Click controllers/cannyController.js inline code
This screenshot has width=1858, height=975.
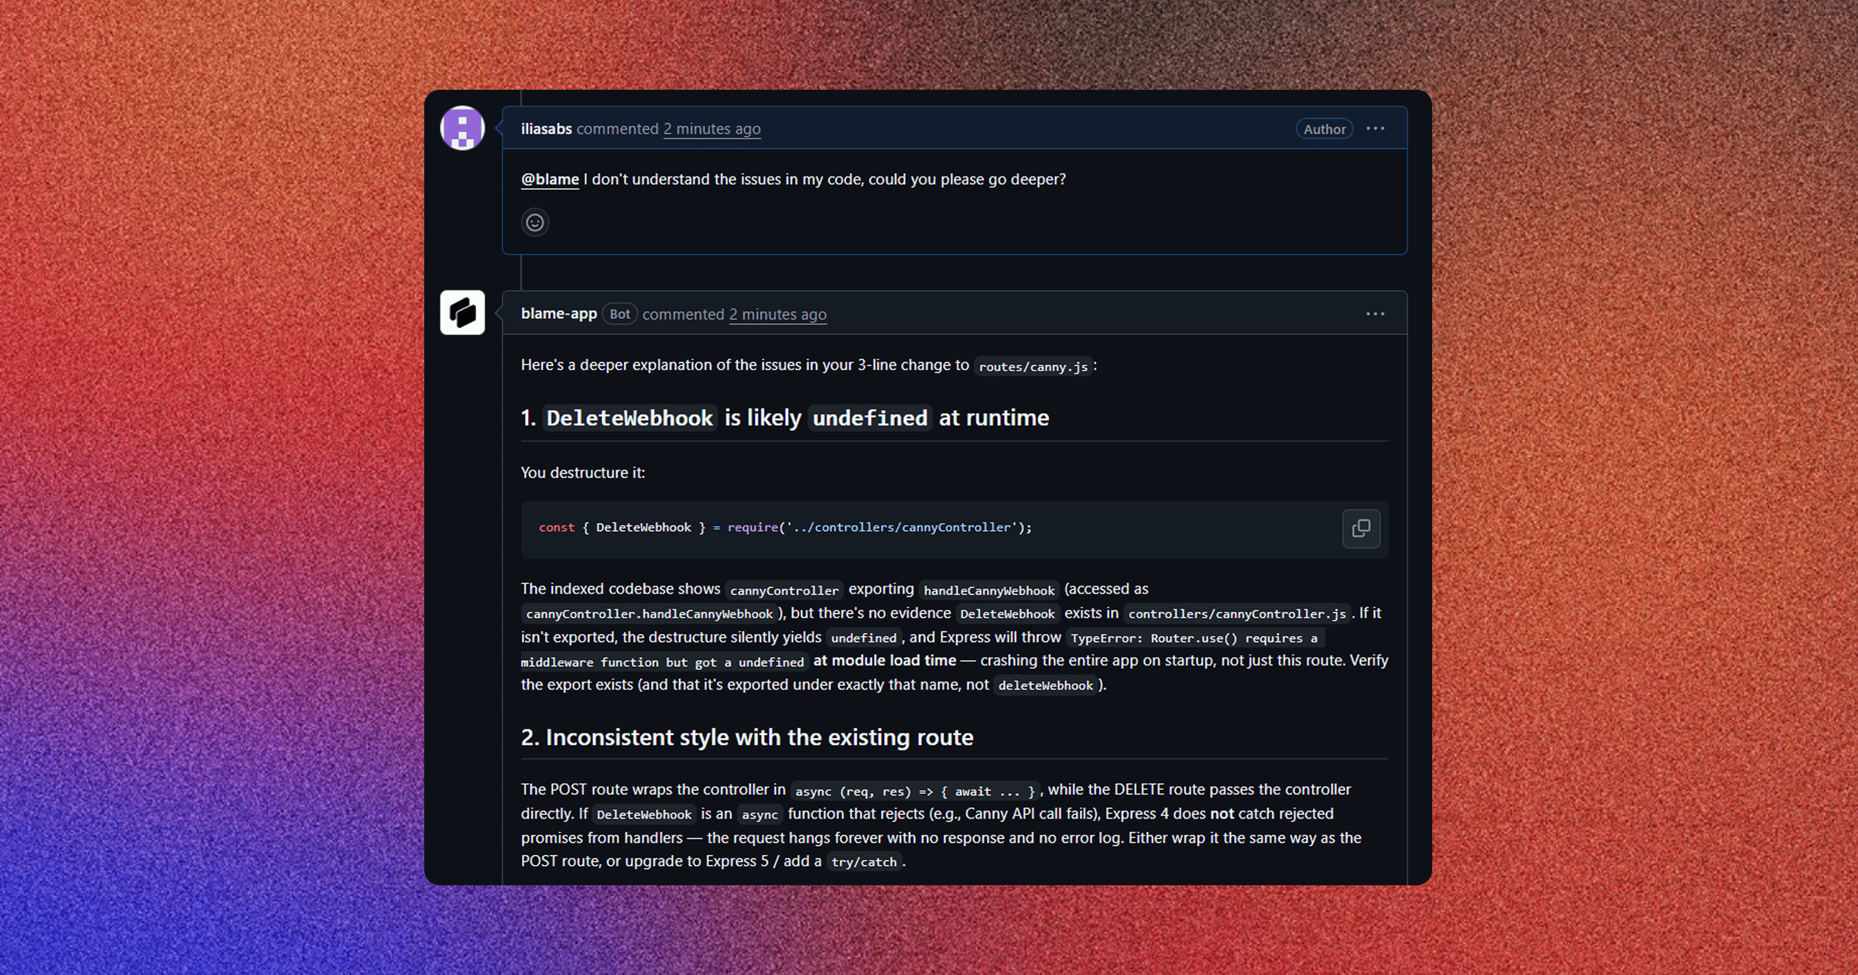(1237, 614)
